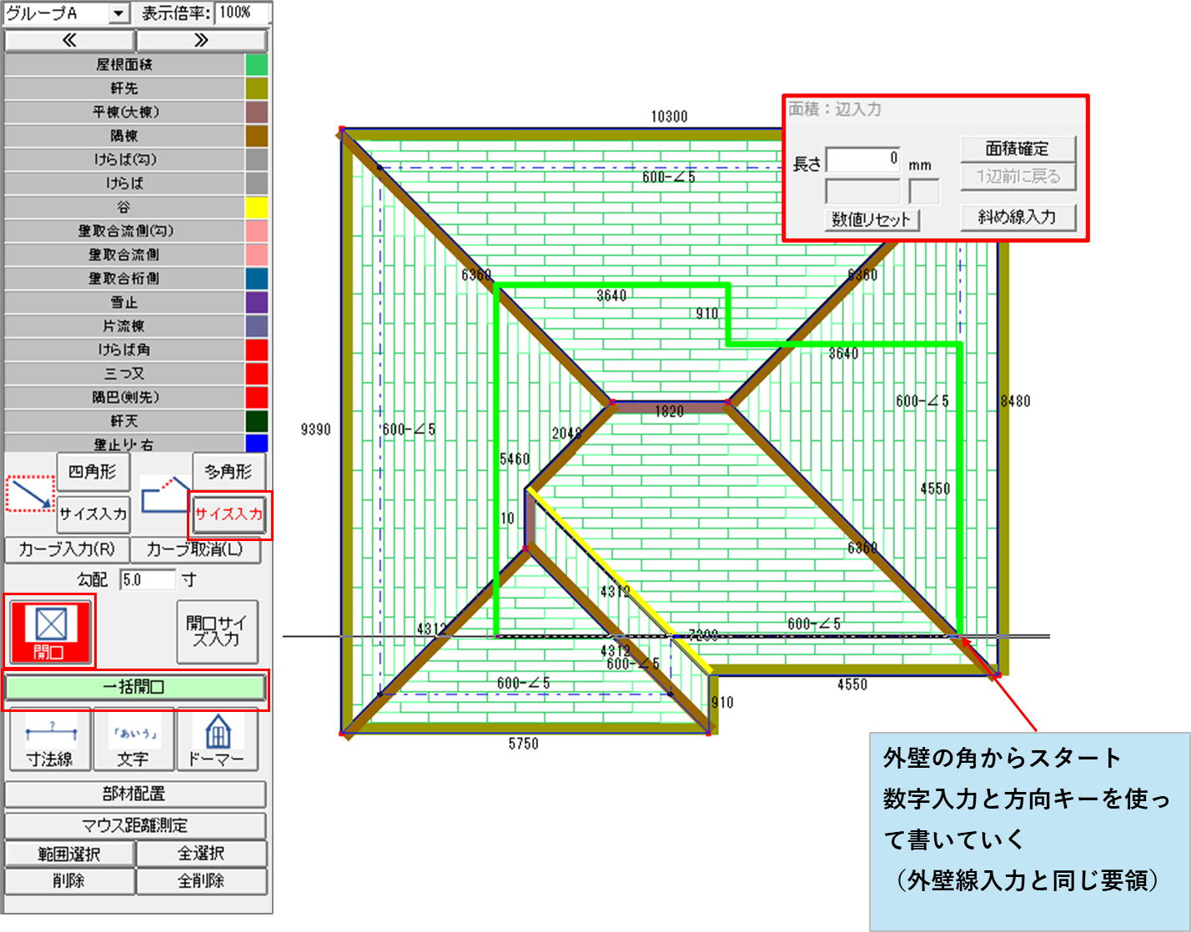This screenshot has width=1191, height=932.
Task: Choose the 谷 valley item
Action: [x=123, y=208]
